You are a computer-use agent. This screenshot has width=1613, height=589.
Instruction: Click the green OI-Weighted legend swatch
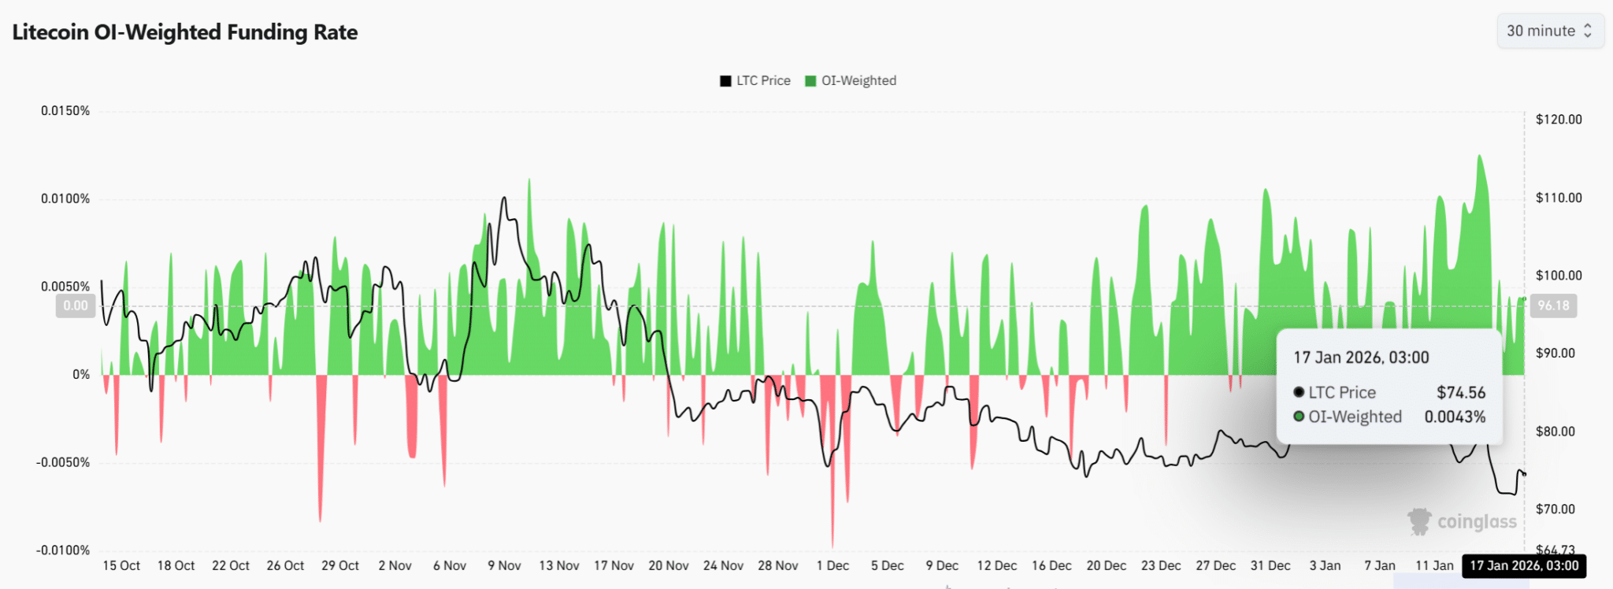(x=810, y=81)
